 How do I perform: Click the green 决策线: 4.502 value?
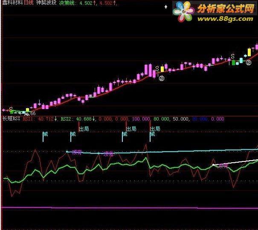pyautogui.click(x=78, y=3)
